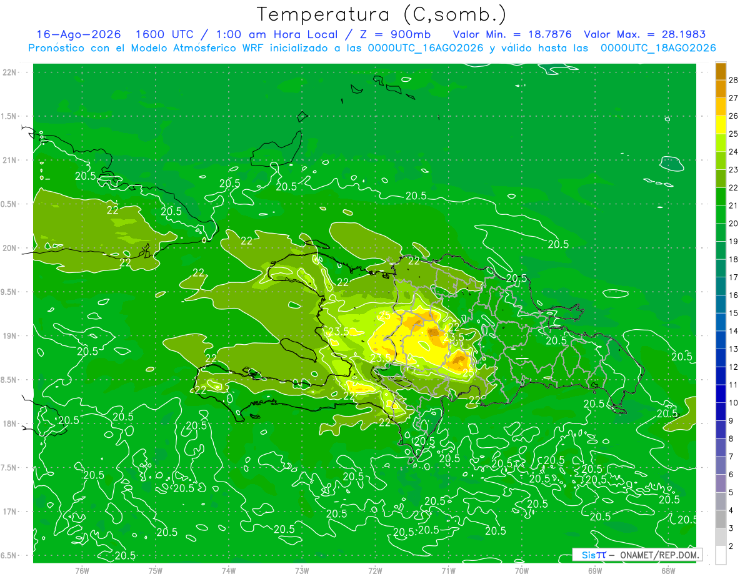Click the '7.5N' latitude axis label

[9, 467]
